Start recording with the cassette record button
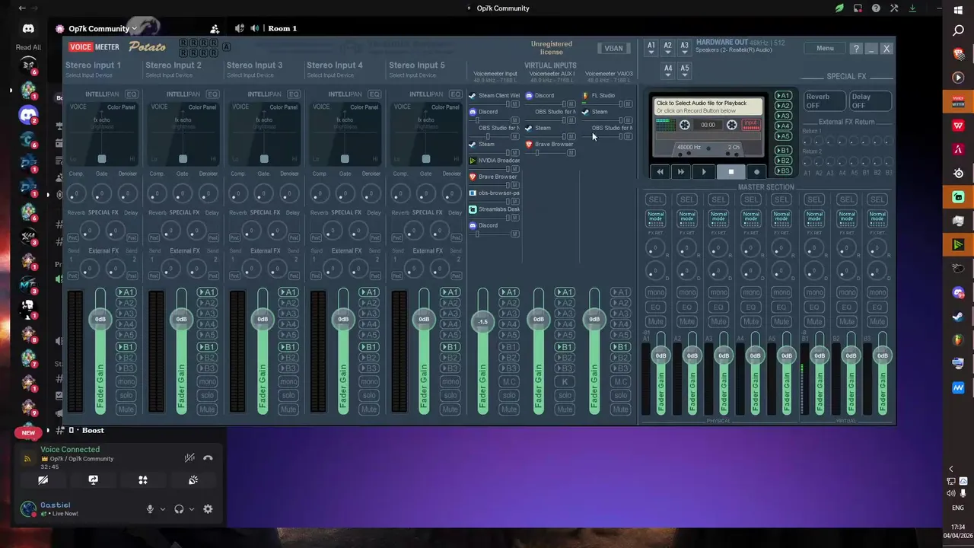Image resolution: width=974 pixels, height=548 pixels. coord(756,172)
